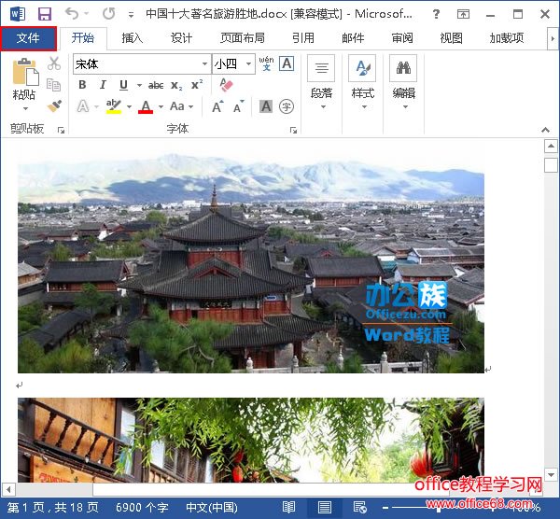The image size is (560, 519).
Task: Toggle Underline formatting
Action: point(123,85)
